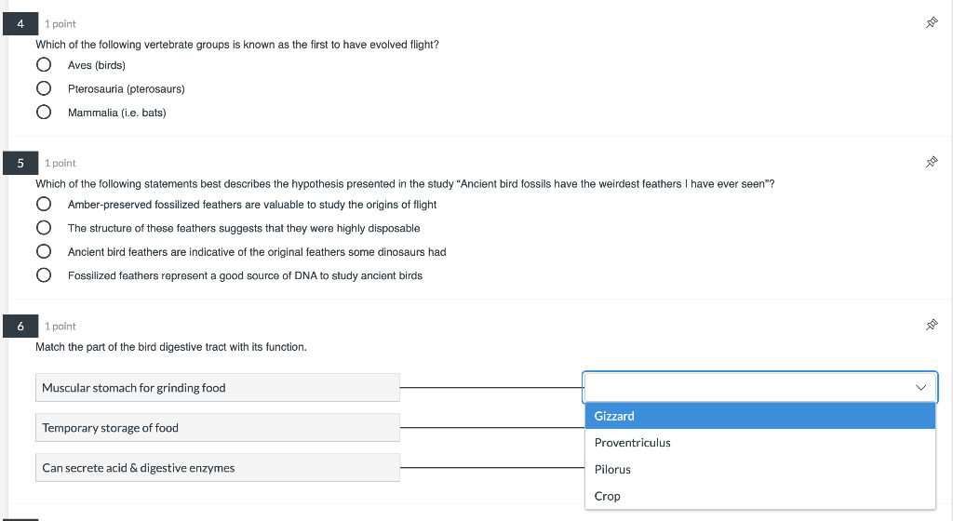Pick original dinosaur feathers statement

coord(44,252)
